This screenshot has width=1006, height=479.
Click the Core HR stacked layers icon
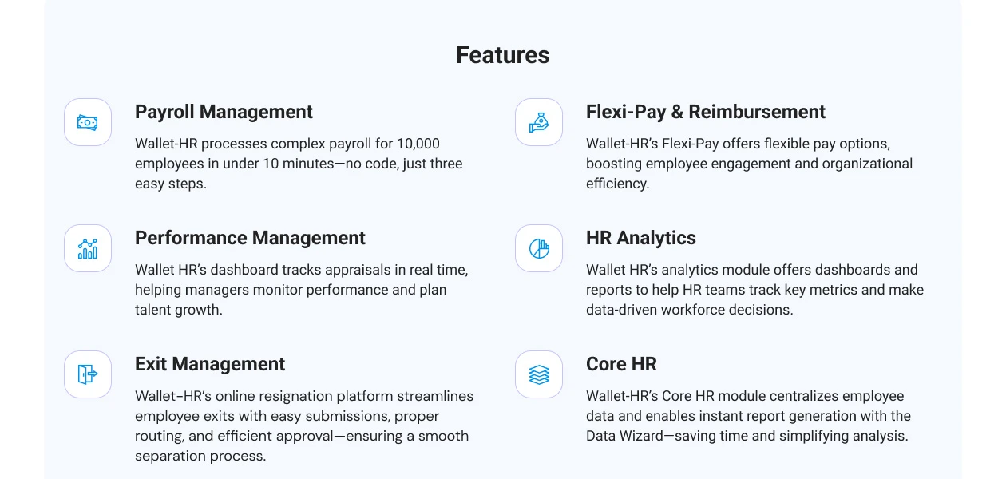click(539, 374)
